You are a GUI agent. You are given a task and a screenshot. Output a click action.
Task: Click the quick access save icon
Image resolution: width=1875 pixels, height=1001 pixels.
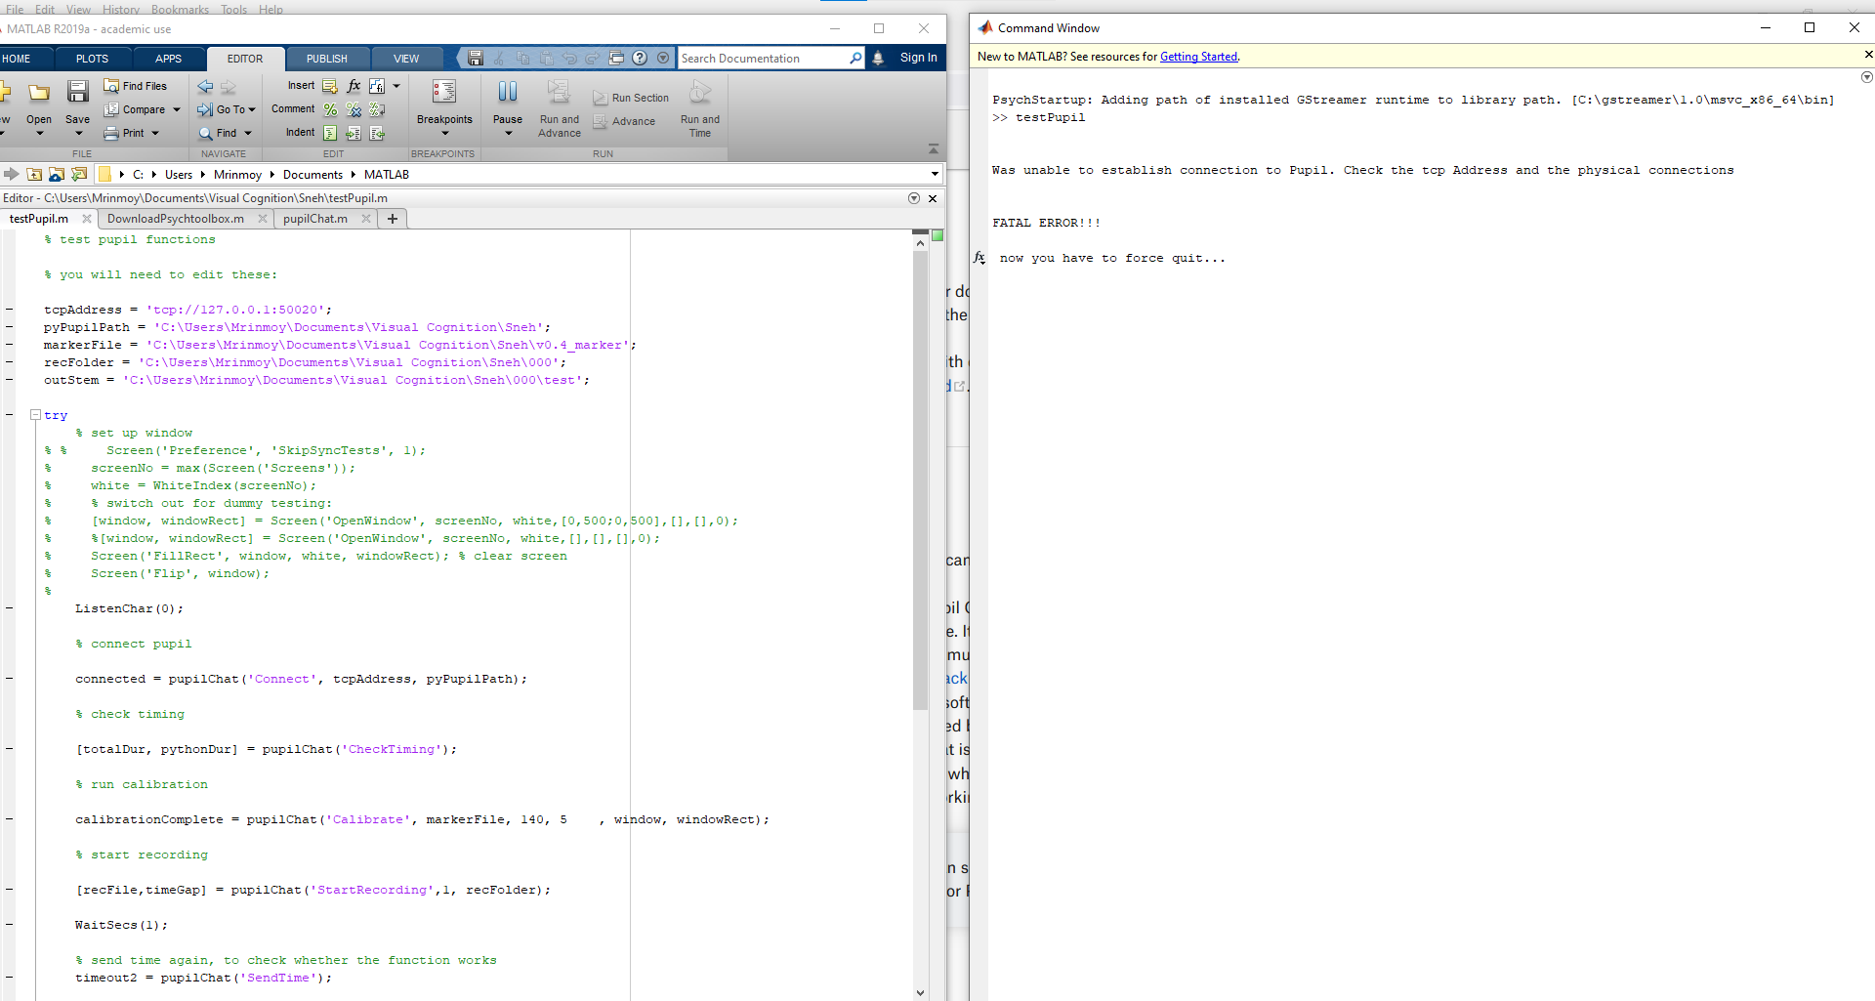coord(476,59)
